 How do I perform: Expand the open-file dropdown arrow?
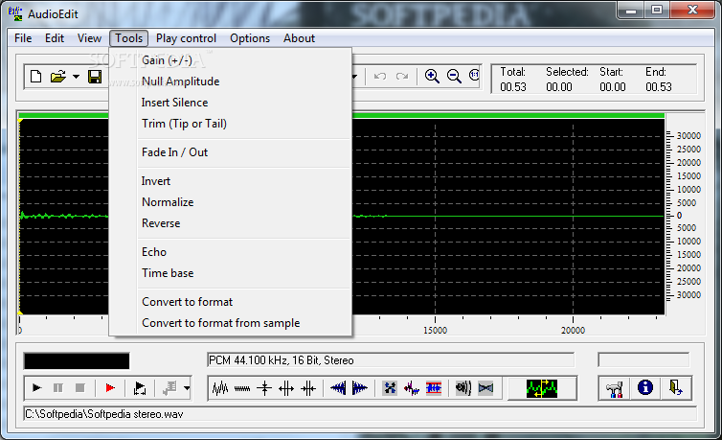point(76,77)
